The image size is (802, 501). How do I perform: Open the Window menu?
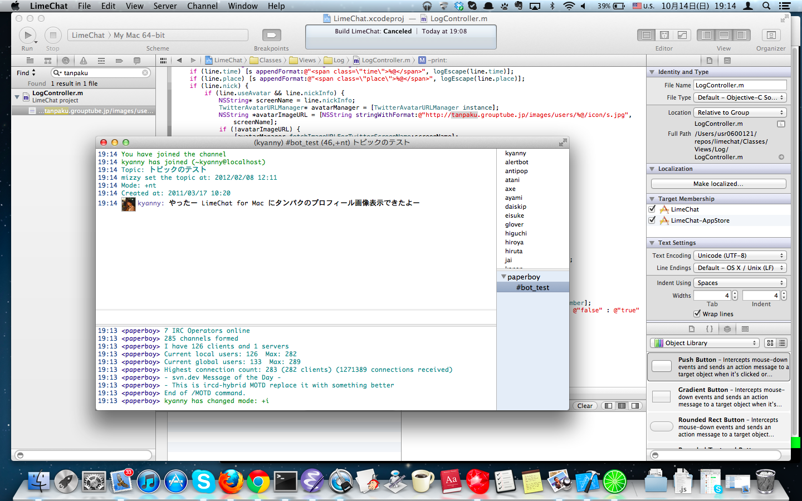(243, 6)
